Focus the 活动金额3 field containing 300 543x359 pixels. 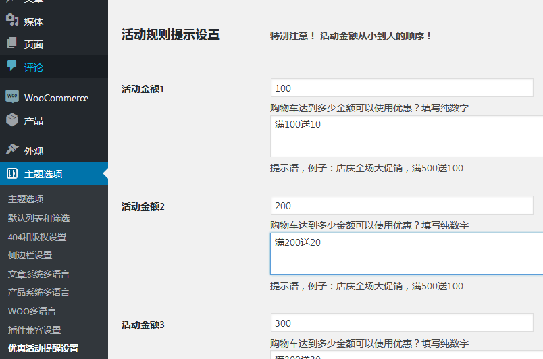click(x=402, y=323)
